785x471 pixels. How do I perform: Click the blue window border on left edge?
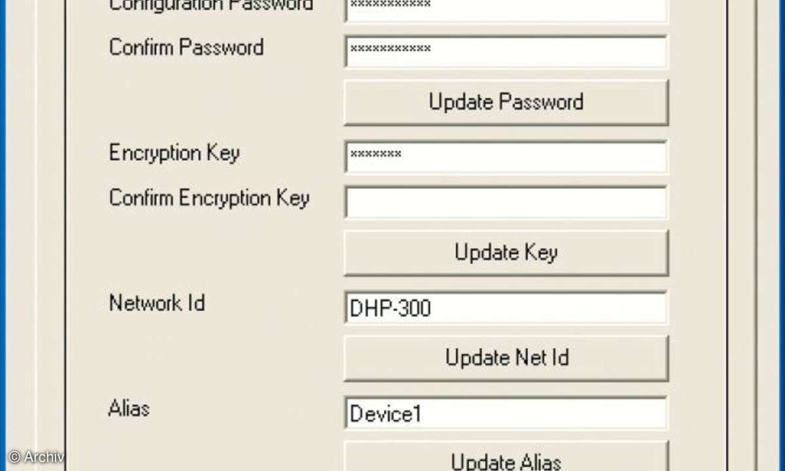[x=3, y=235]
